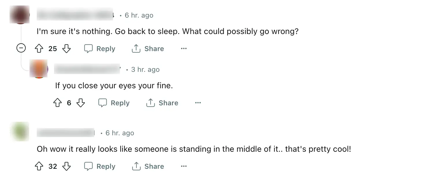
Task: Click the speech bubble icon on the reply
Action: [103, 103]
